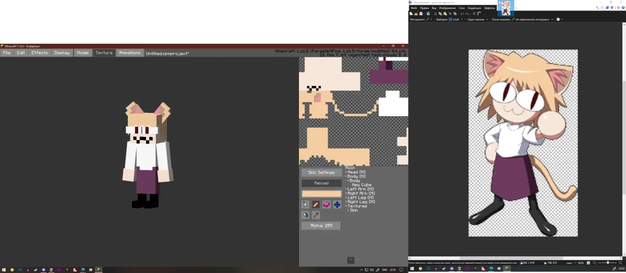
Task: Open paint.net Tools window icon
Action: [597, 8]
